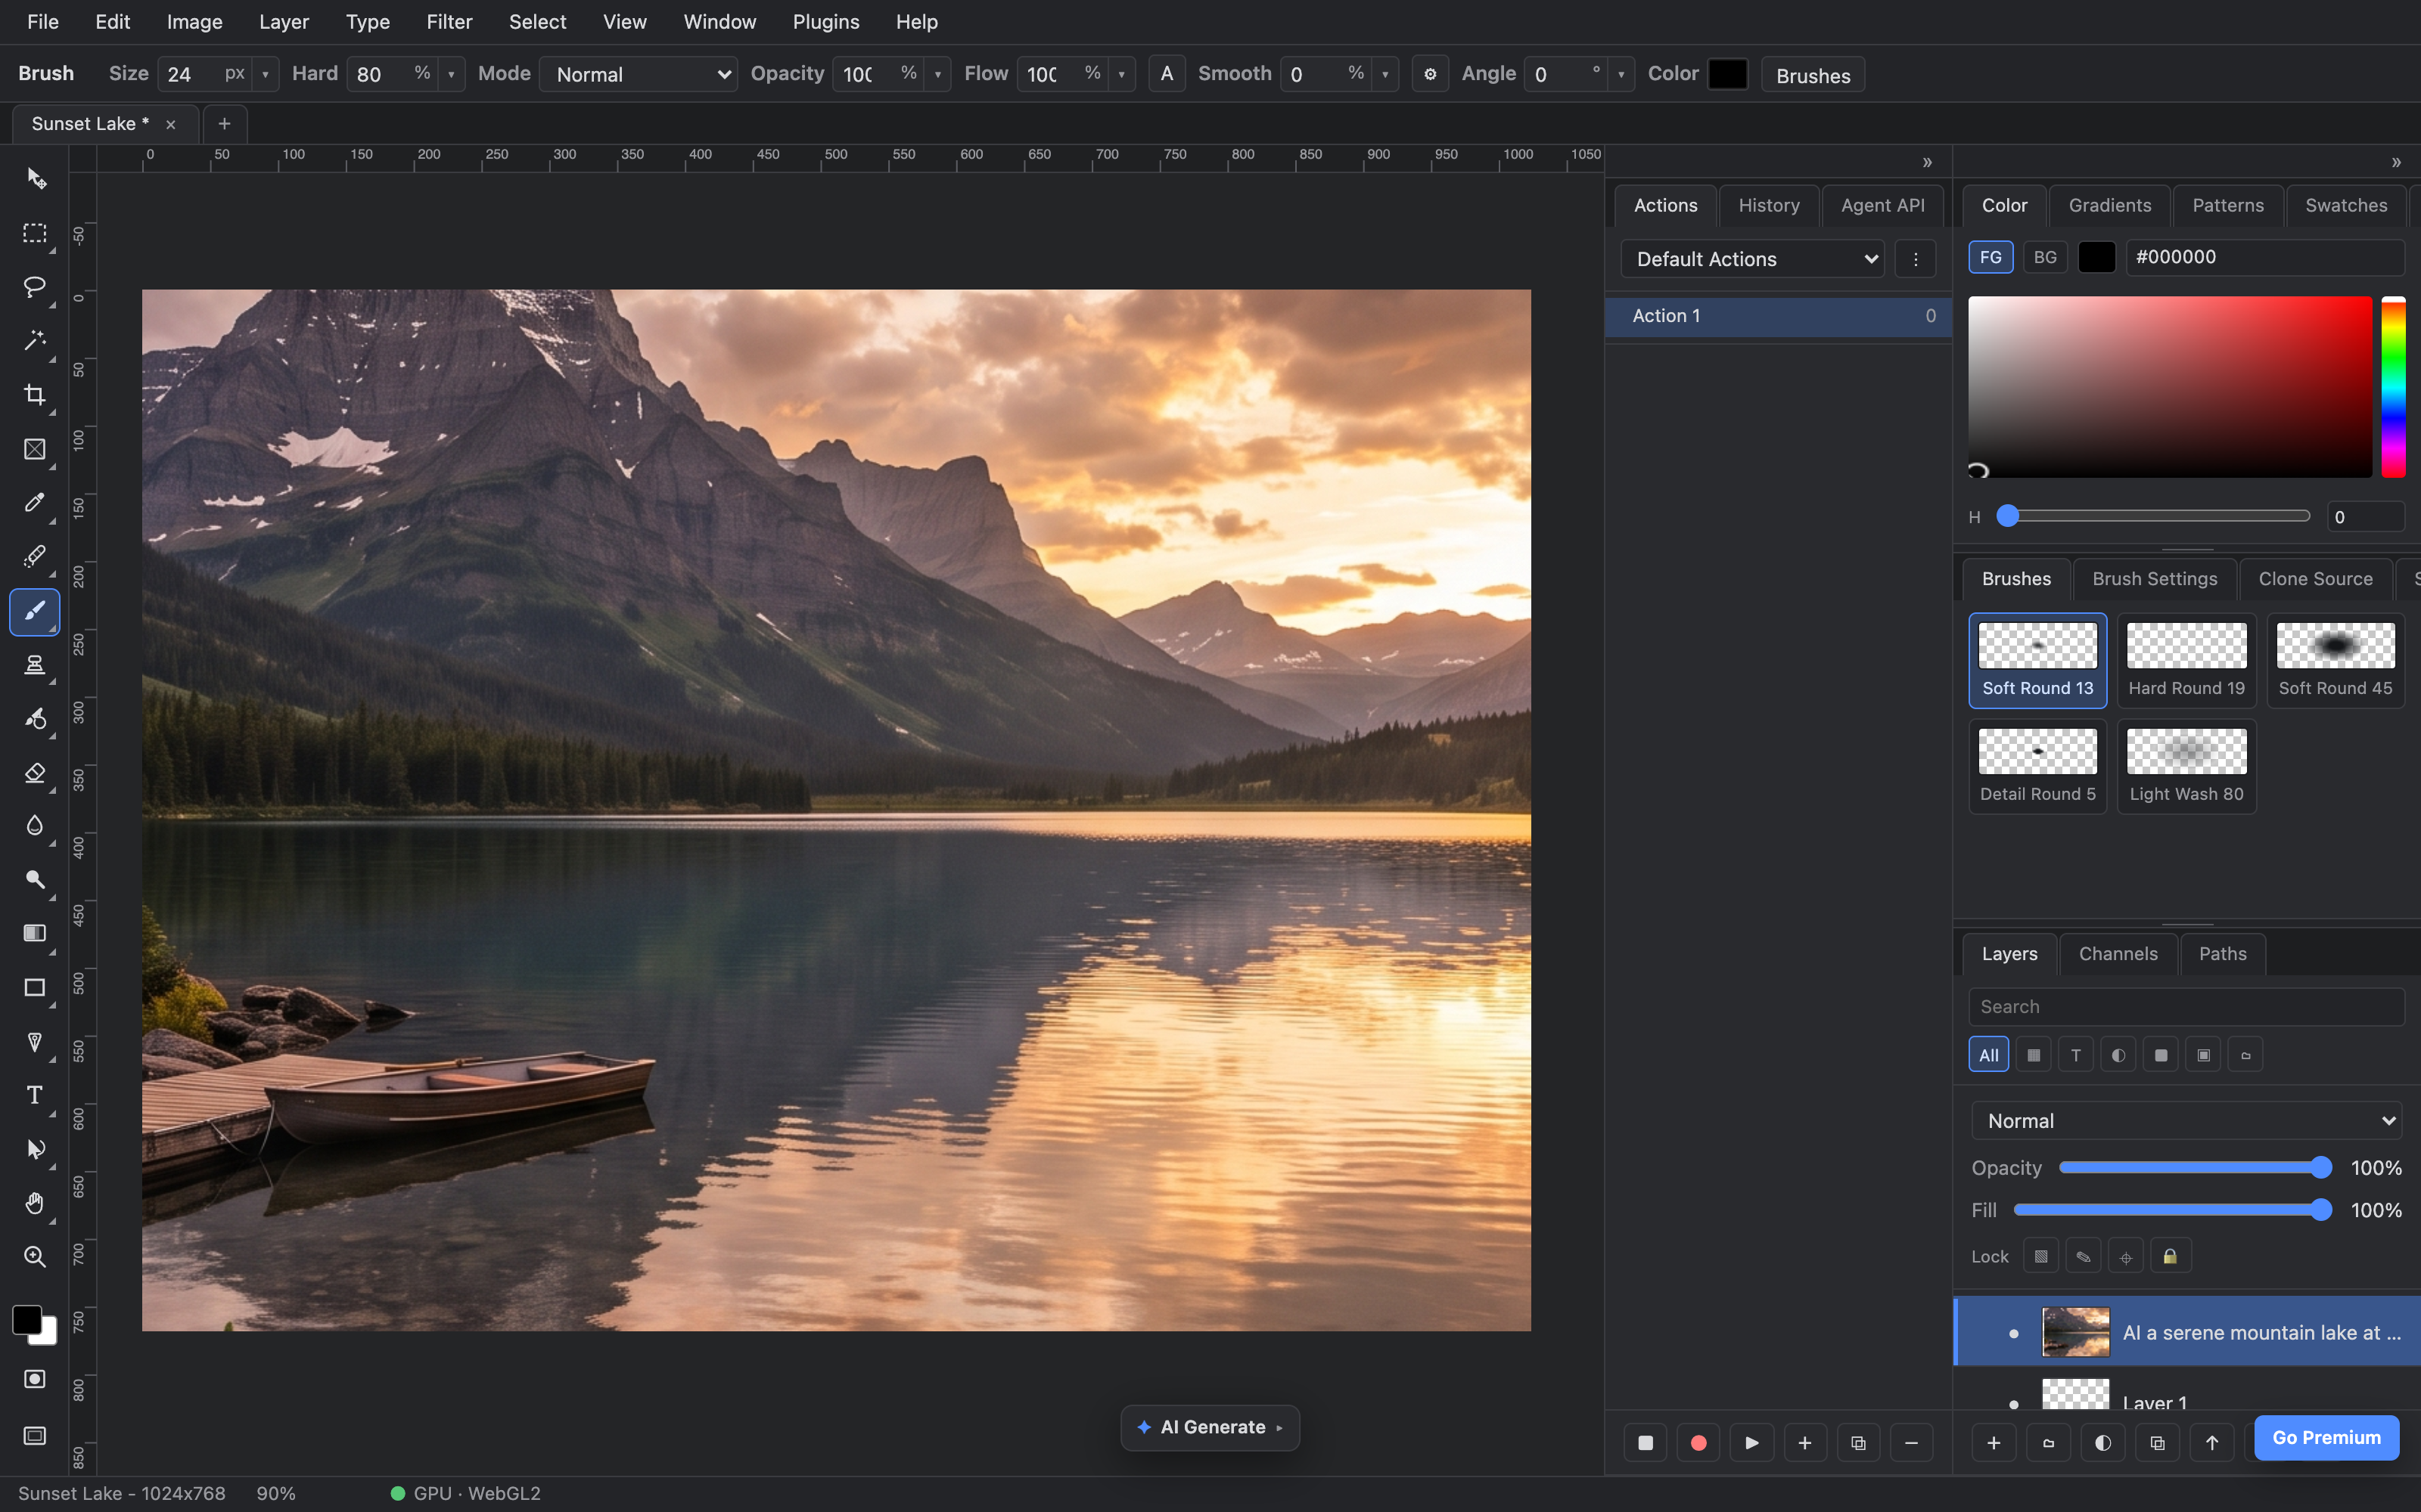
Task: Select the Hand tool
Action: [35, 1203]
